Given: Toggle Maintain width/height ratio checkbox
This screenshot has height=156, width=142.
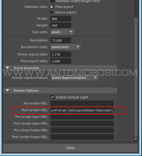Looking at the screenshot, I should coord(52,1).
